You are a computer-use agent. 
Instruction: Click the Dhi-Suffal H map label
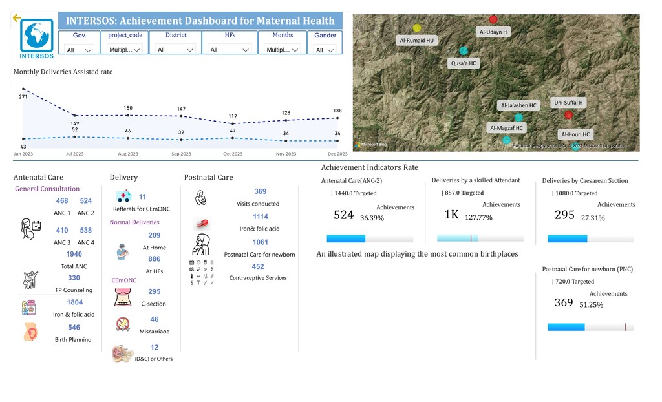(x=568, y=103)
